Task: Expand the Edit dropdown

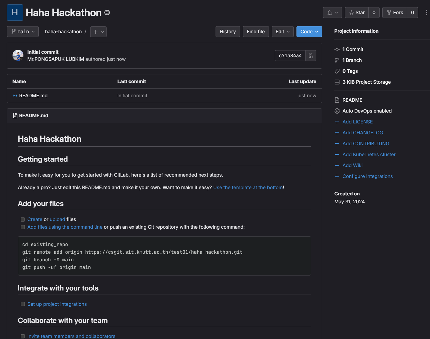Action: (x=283, y=32)
